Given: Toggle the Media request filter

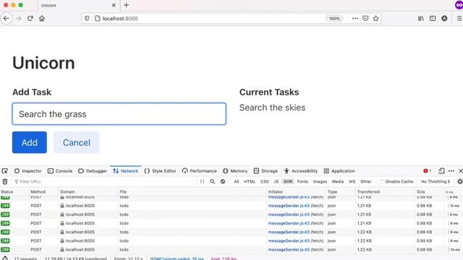Looking at the screenshot, I should tap(338, 181).
